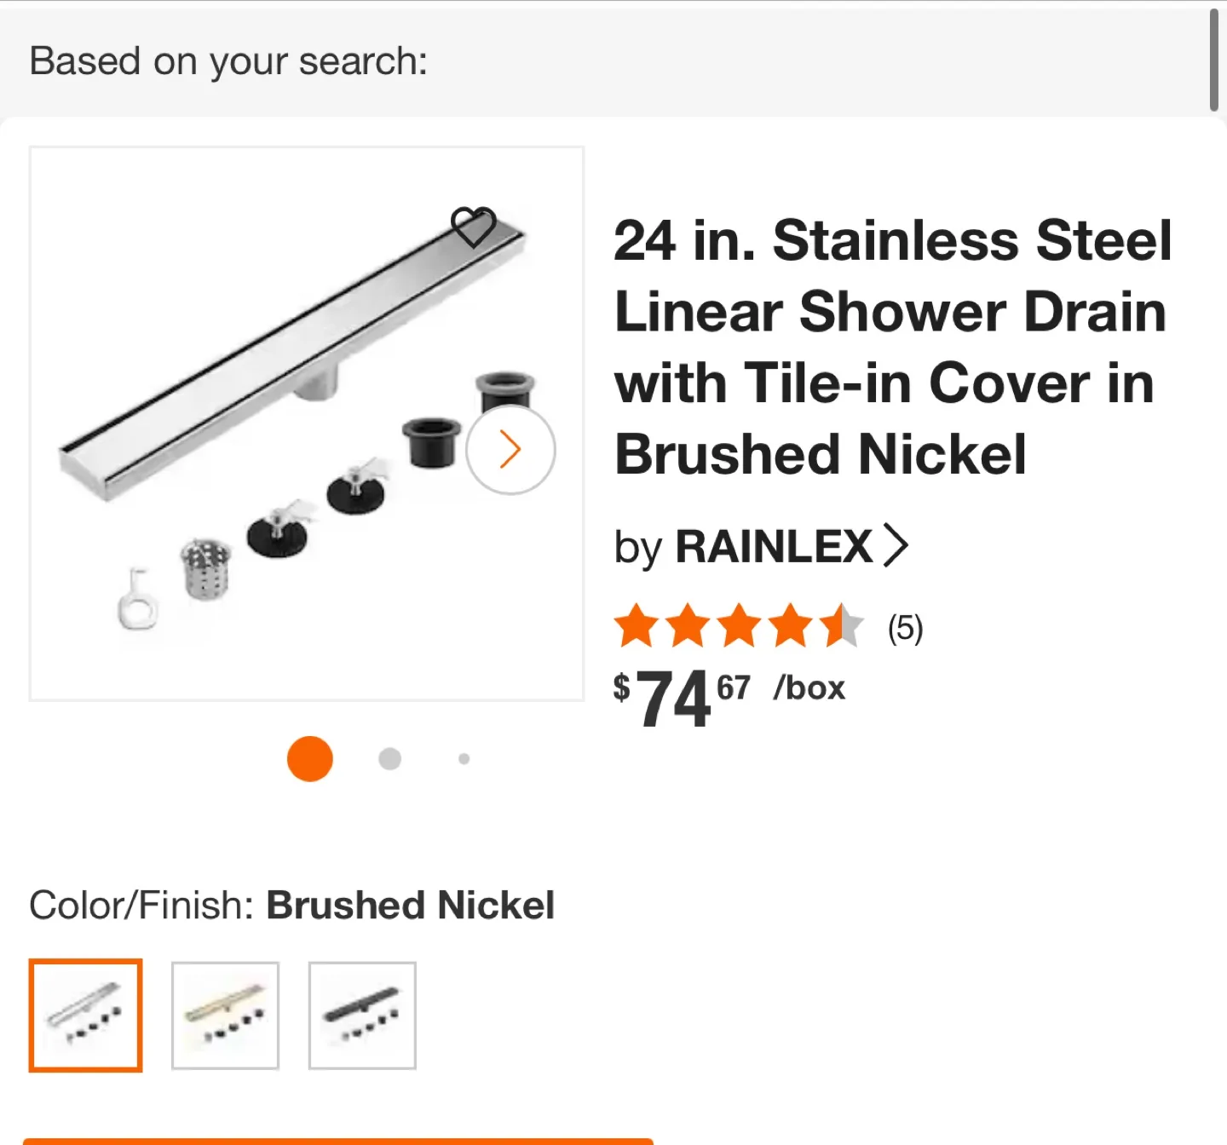Open RAINLEX brand page chevron
Viewport: 1227px width, 1145px height.
pyautogui.click(x=895, y=546)
